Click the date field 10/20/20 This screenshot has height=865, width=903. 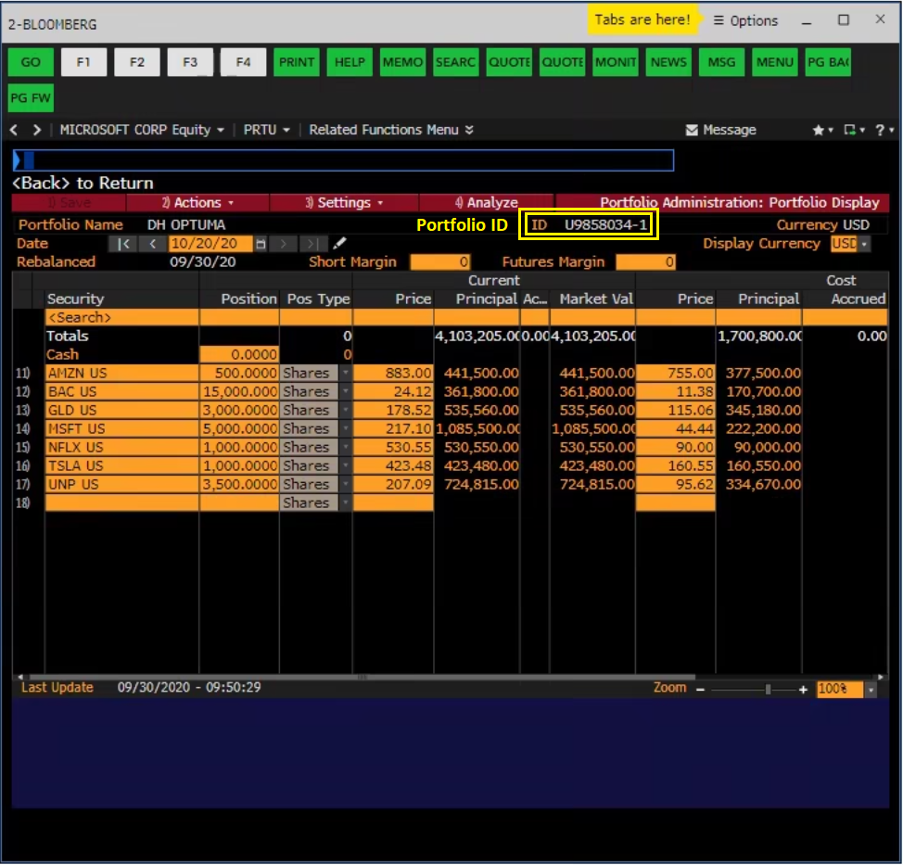[210, 244]
